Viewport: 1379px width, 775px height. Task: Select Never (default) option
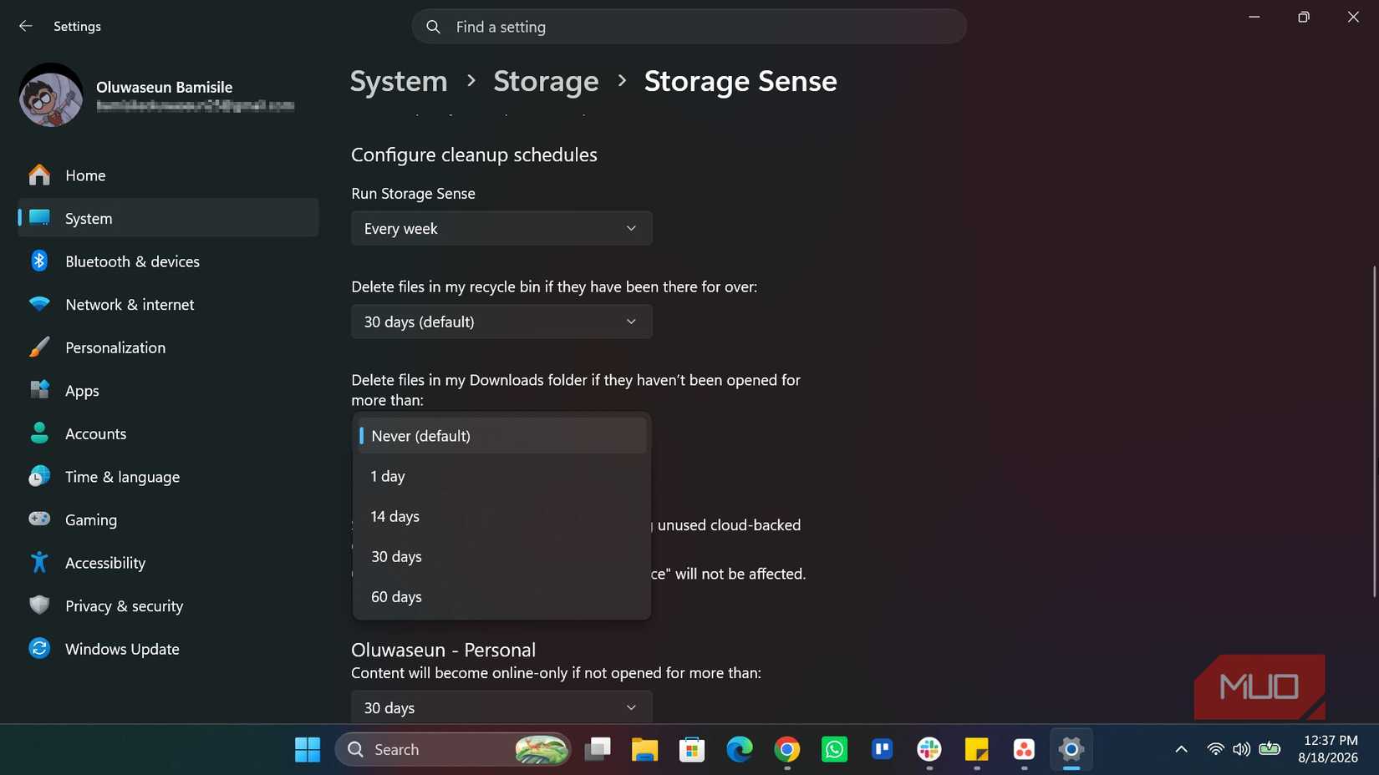[501, 435]
